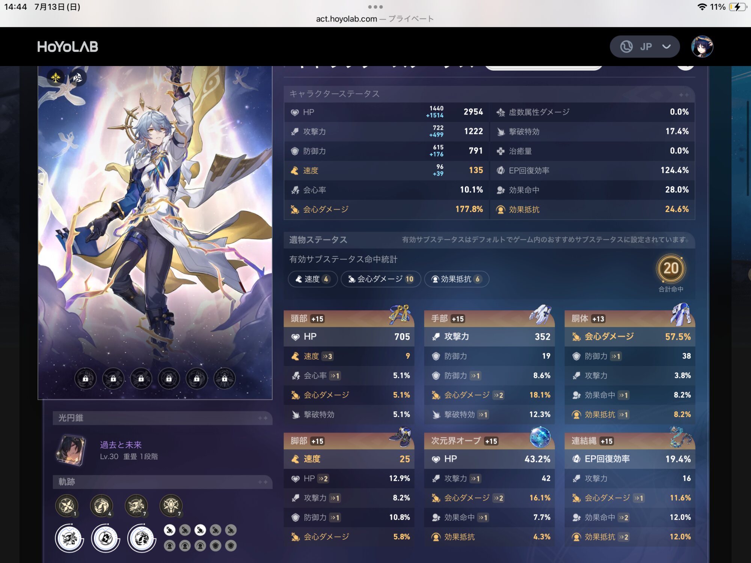This screenshot has width=751, height=563.
Task: Open the JP language dropdown
Action: 644,47
